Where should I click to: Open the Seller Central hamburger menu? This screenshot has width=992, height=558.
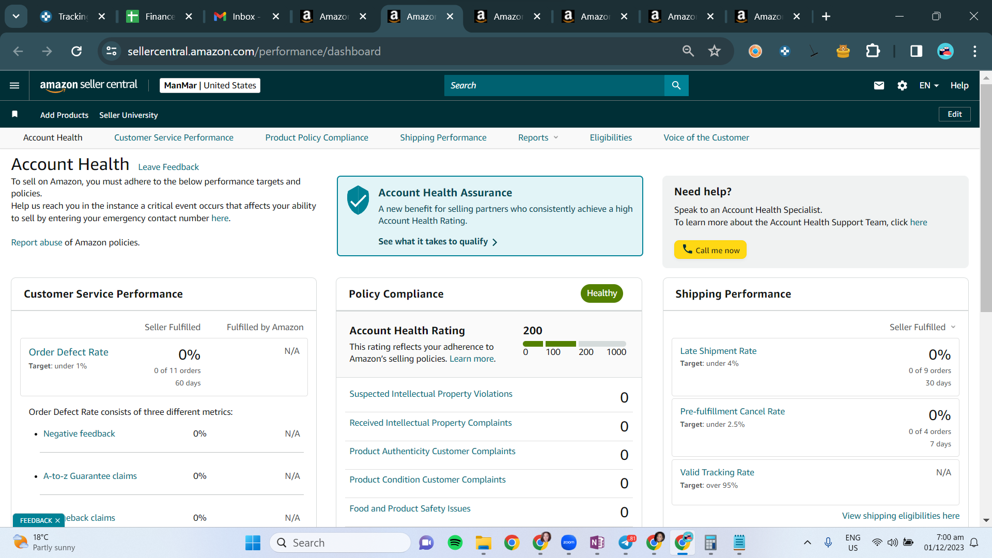pyautogui.click(x=14, y=86)
